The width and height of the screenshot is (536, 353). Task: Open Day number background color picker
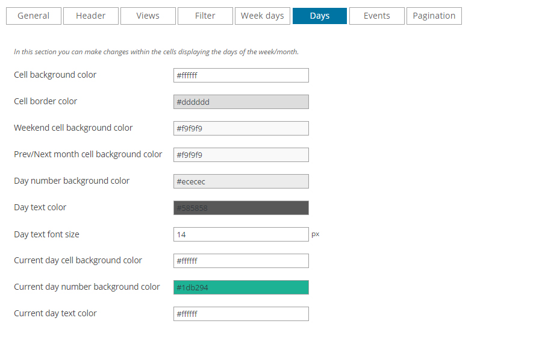click(x=241, y=181)
